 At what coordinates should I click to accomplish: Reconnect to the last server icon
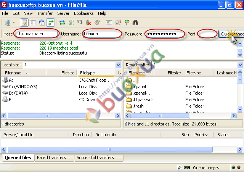(x=97, y=23)
